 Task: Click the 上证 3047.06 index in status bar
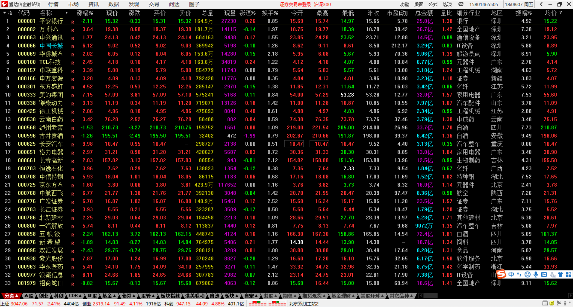click(14, 304)
